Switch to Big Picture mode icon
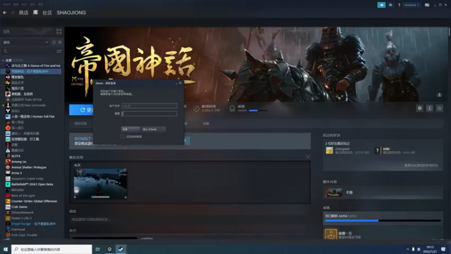Image resolution: width=451 pixels, height=254 pixels. coord(427,5)
